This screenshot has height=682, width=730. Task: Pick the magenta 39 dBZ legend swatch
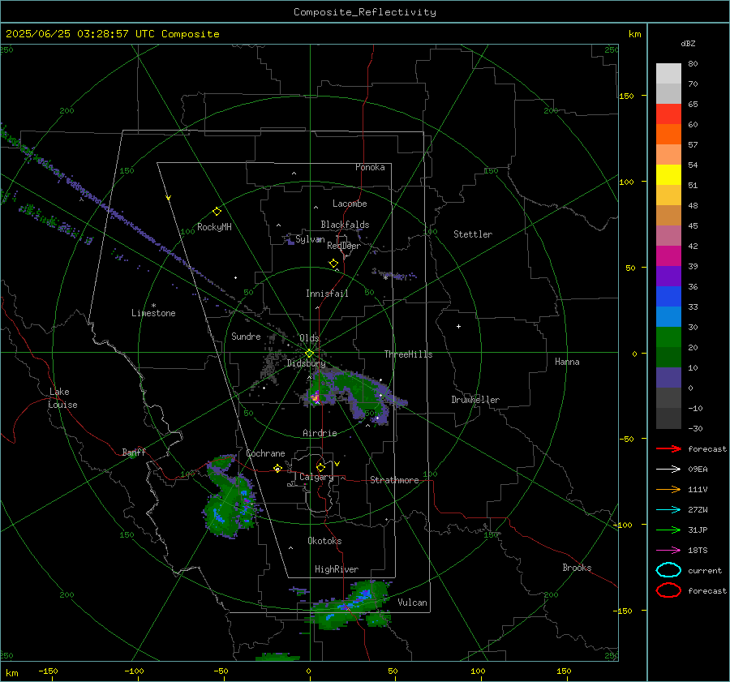tap(668, 255)
